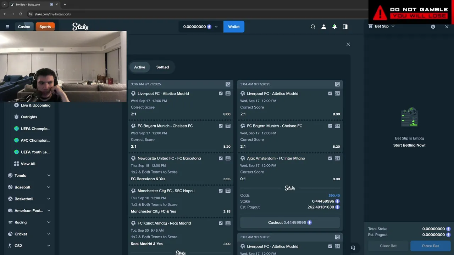Open Ajax Amsterdam - FC Inter Milano match link
The image size is (454, 255).
coord(276,158)
